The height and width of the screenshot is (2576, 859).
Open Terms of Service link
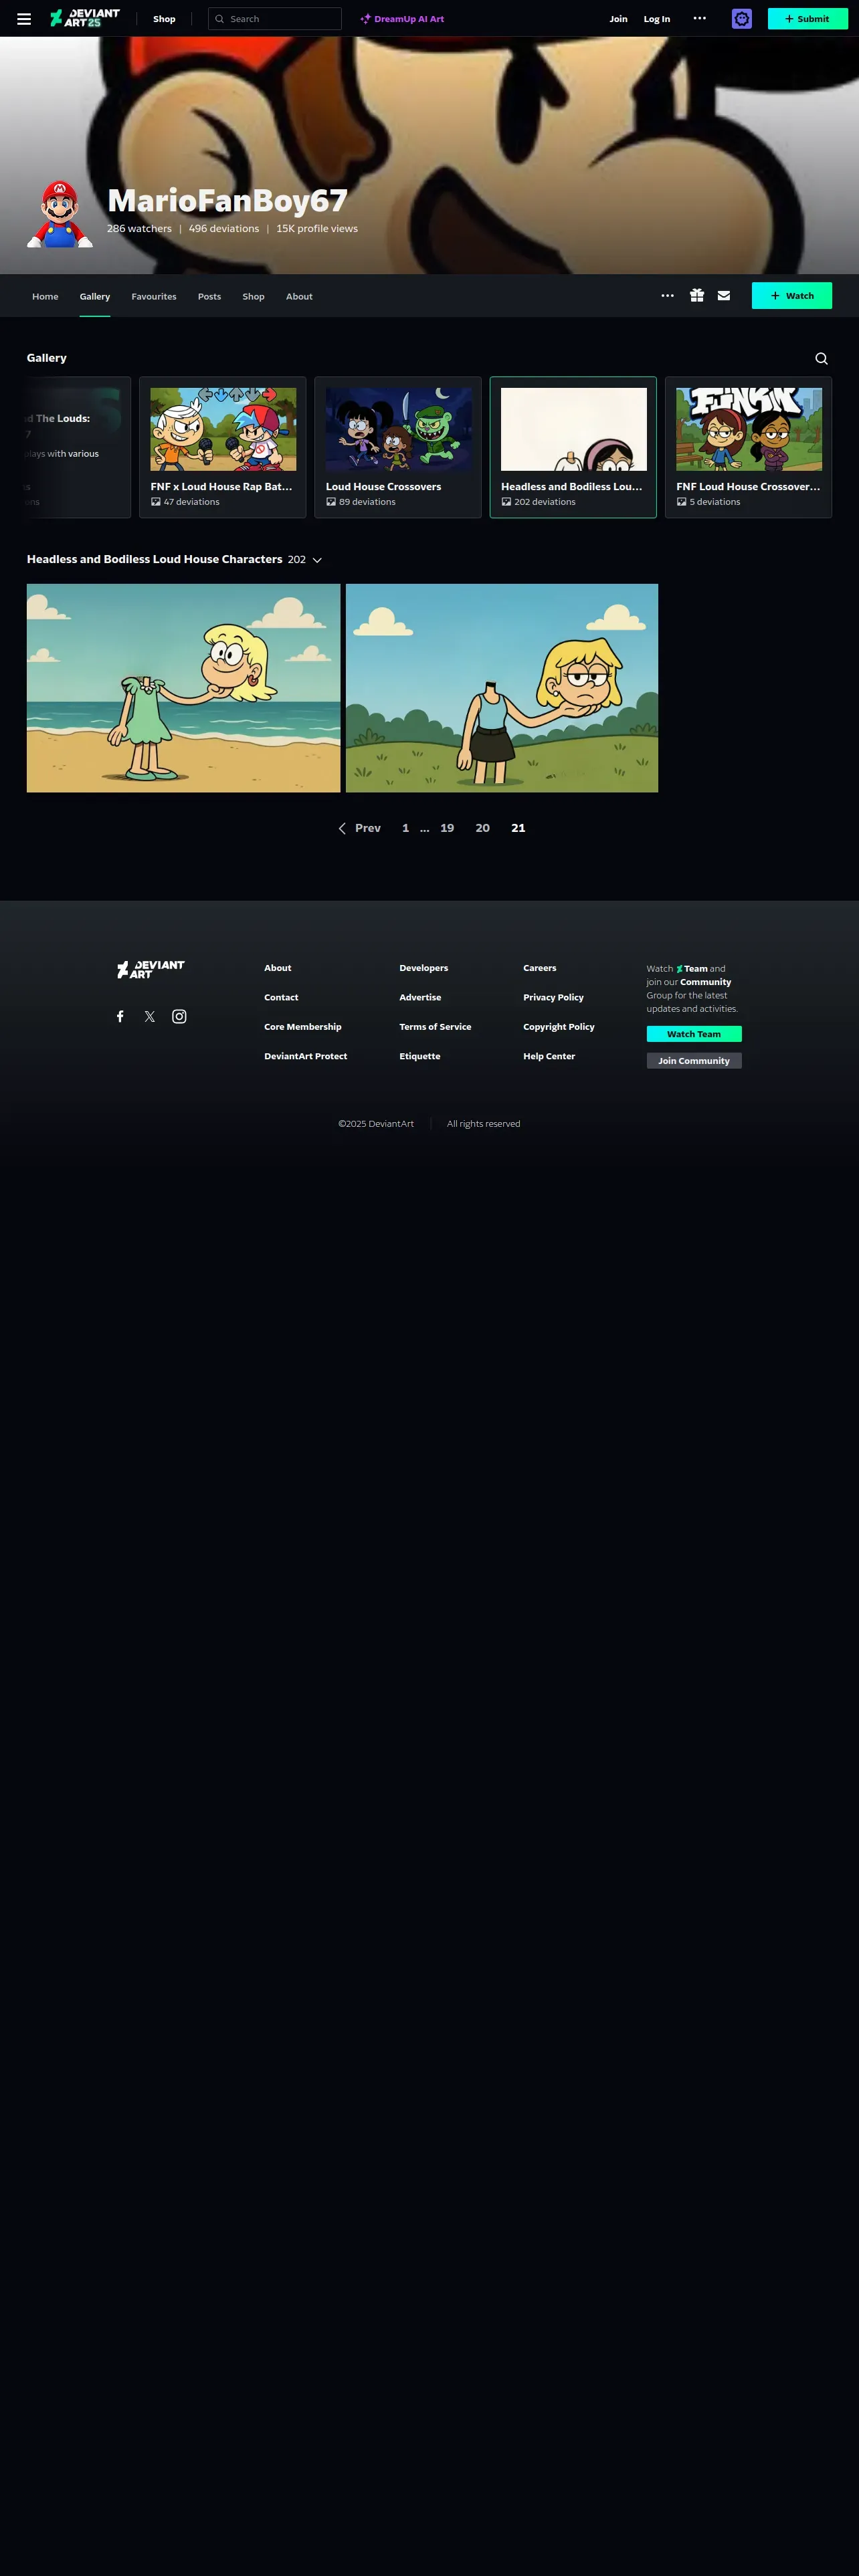point(435,1027)
